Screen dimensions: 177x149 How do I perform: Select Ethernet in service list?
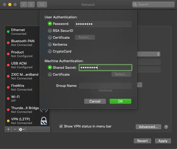[x=22, y=32]
